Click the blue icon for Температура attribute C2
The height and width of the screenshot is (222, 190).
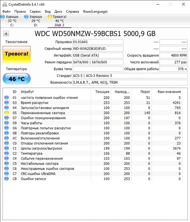7,153
